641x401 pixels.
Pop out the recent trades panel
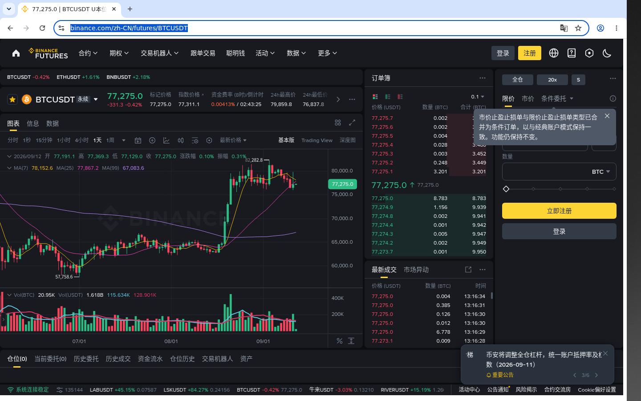pos(468,270)
